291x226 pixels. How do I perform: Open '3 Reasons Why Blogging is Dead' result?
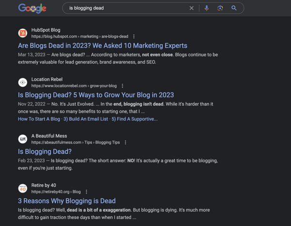tap(67, 201)
